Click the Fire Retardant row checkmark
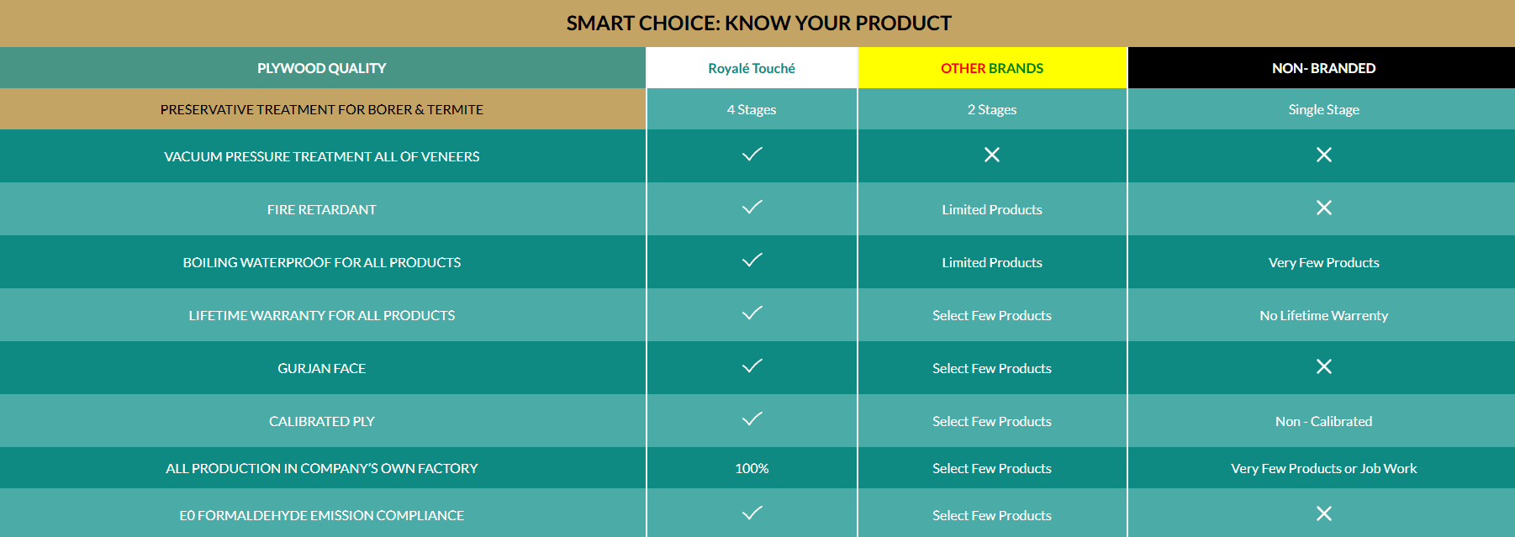1515x537 pixels. pyautogui.click(x=752, y=208)
